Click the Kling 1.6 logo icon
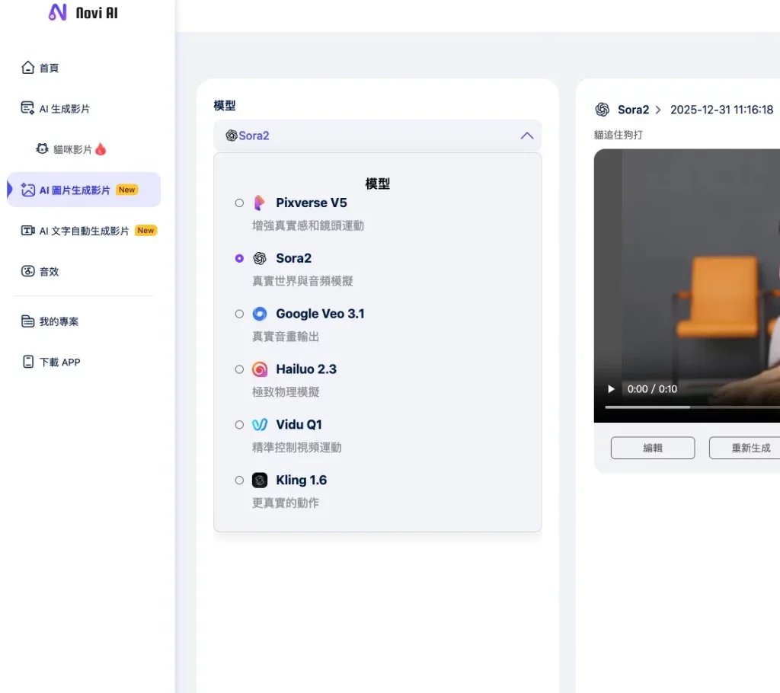Viewport: 780px width, 693px height. [260, 481]
